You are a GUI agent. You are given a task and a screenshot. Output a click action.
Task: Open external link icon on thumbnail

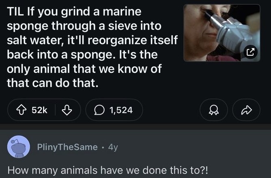tap(251, 52)
